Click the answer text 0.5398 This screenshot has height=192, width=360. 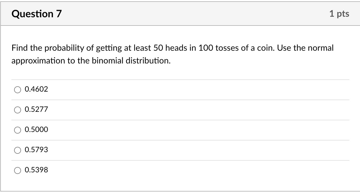[36, 170]
